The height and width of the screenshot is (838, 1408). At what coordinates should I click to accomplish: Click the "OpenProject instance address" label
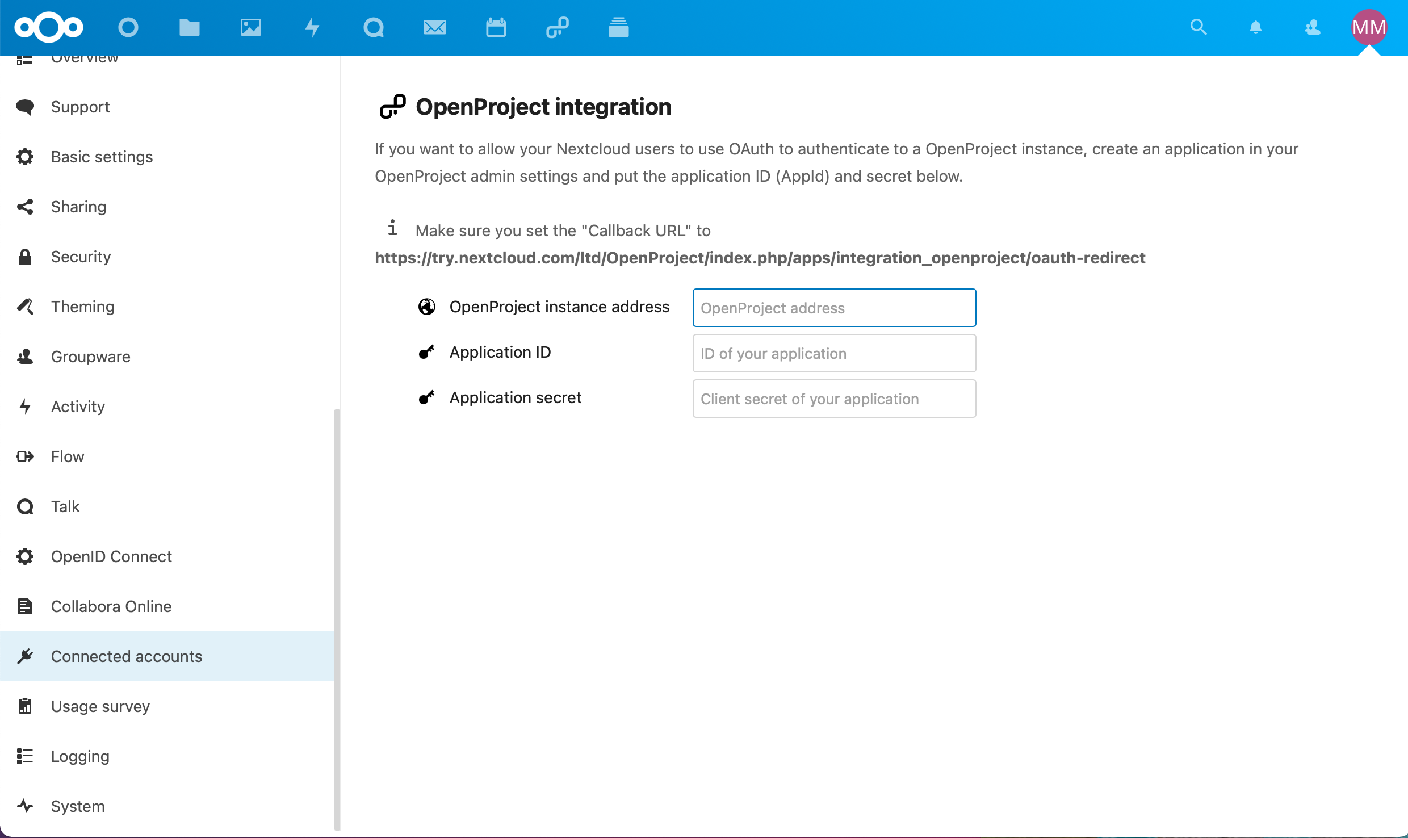pyautogui.click(x=559, y=307)
